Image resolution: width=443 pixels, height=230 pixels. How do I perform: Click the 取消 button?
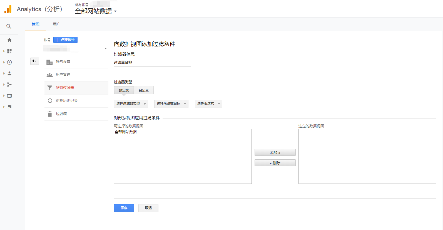coord(148,208)
